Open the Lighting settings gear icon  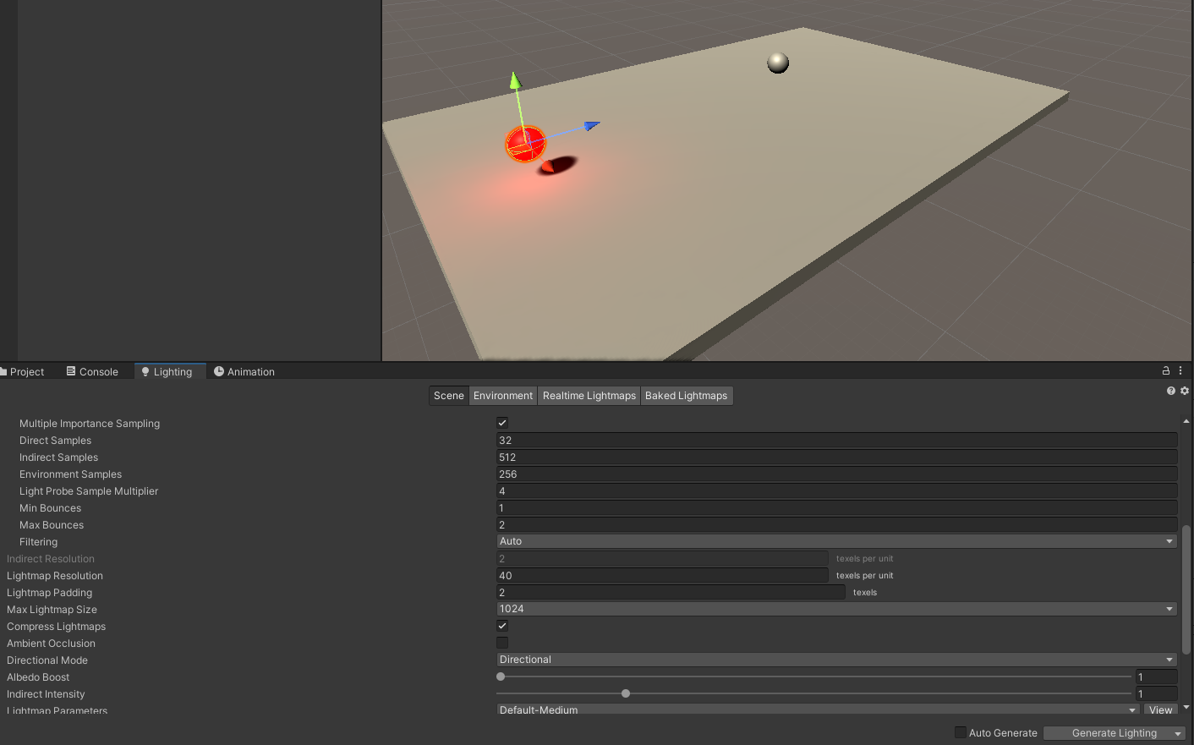pos(1184,390)
